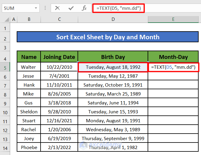201x155 pixels.
Task: Select column D header
Action: [x=113, y=20]
